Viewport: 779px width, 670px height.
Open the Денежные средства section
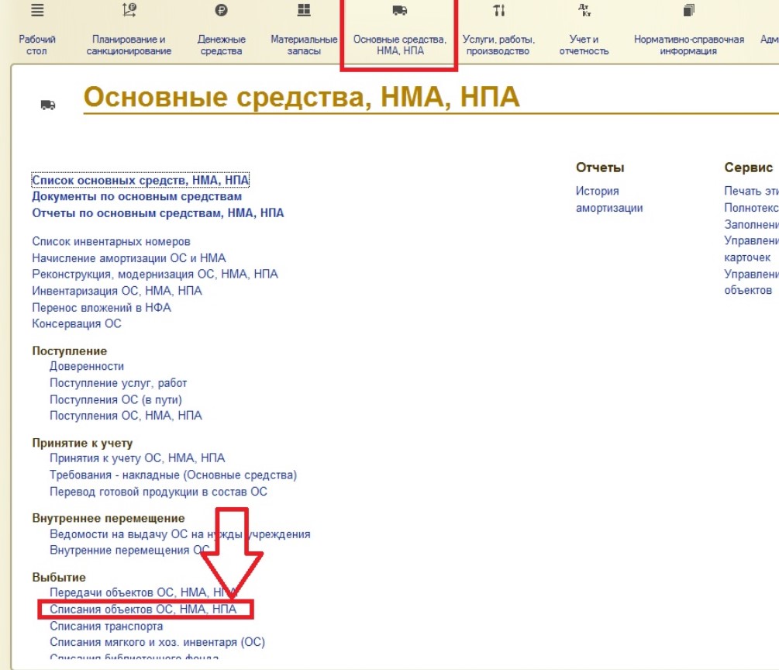[221, 45]
